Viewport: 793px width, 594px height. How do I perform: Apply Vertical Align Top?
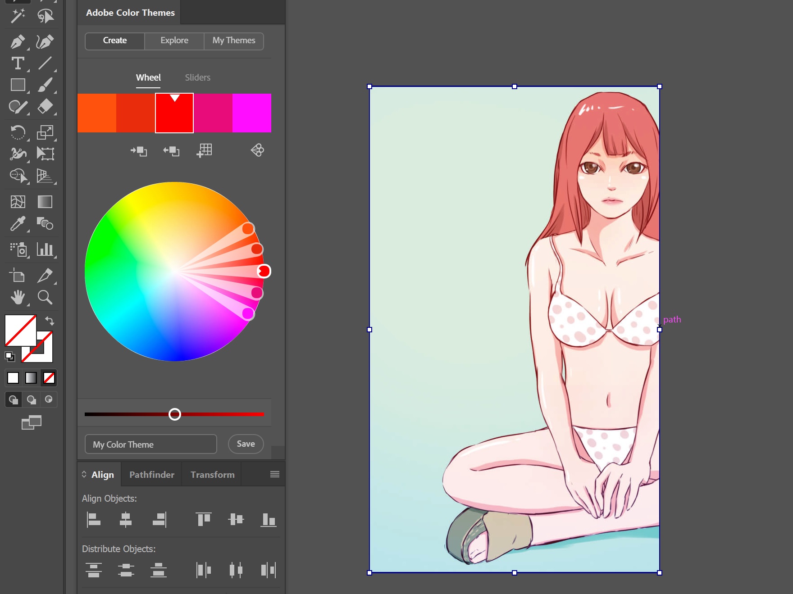click(x=204, y=520)
